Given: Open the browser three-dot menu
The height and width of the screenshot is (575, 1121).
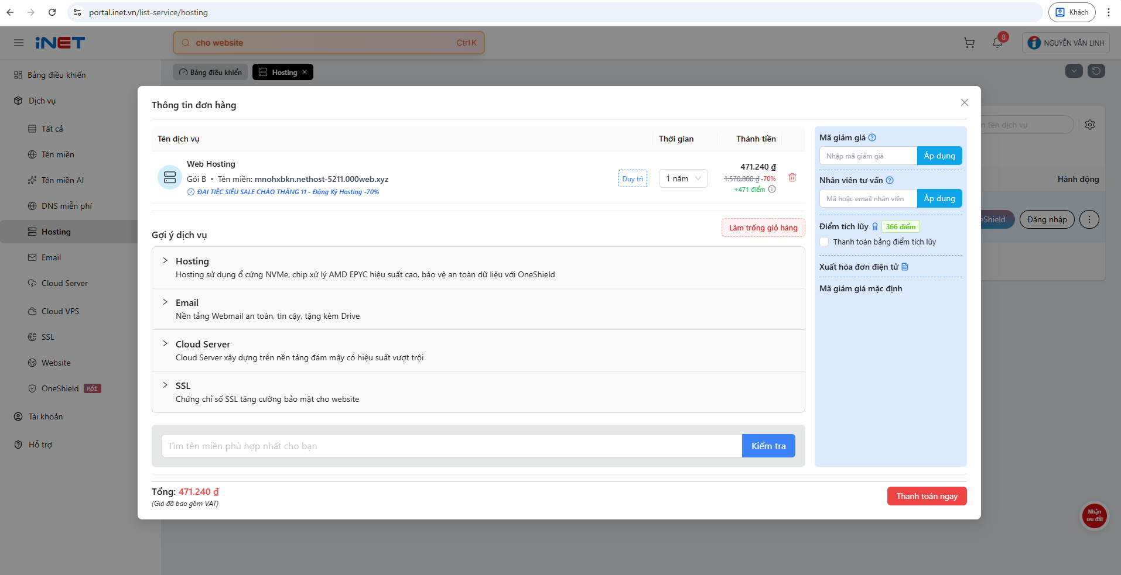Looking at the screenshot, I should [1109, 12].
